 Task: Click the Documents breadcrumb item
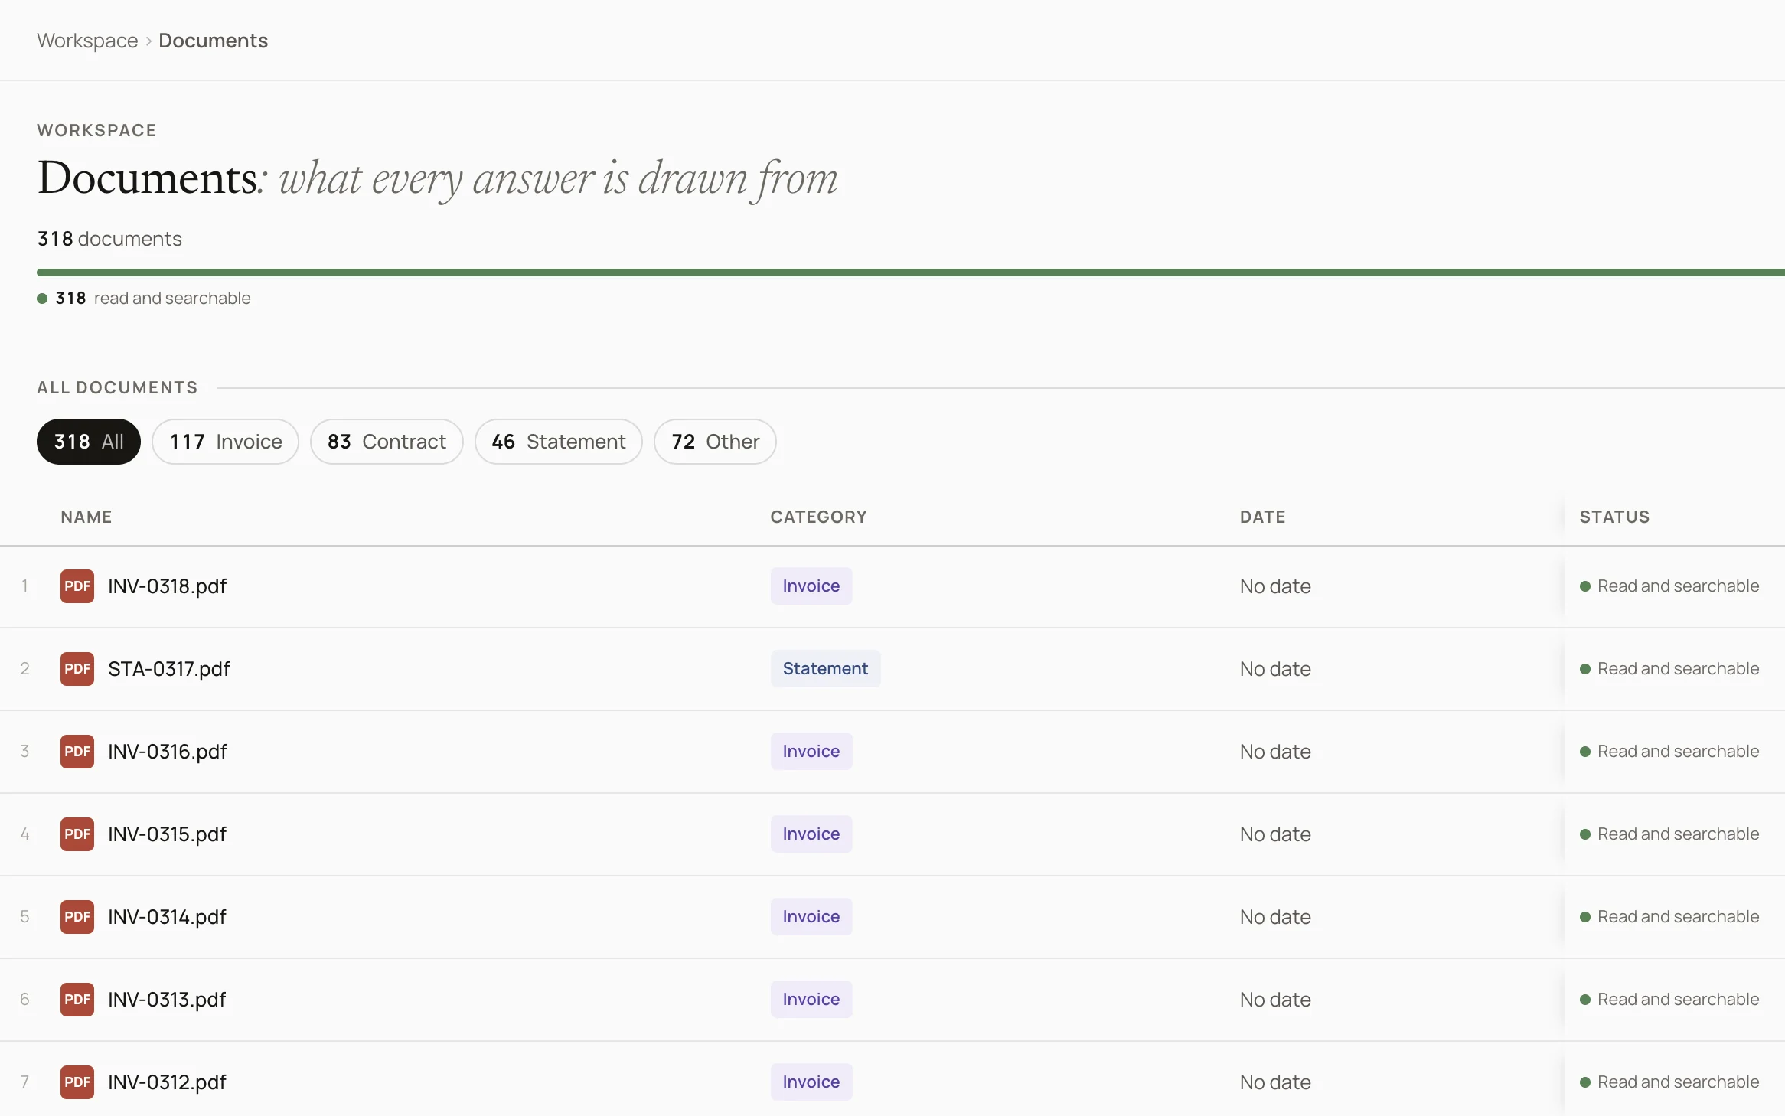[x=214, y=41]
